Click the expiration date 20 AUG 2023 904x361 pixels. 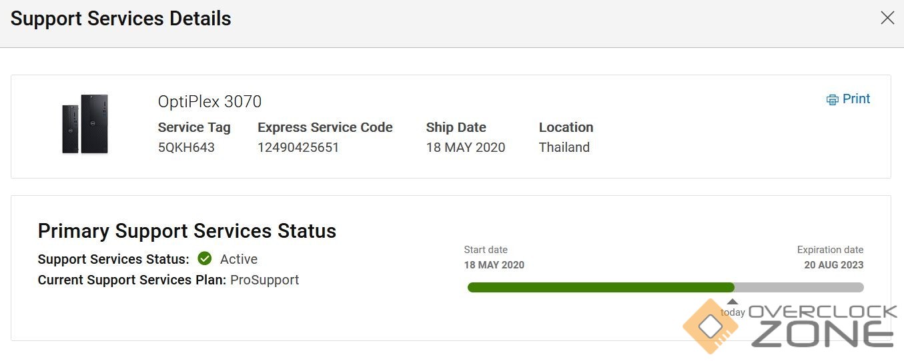[833, 265]
